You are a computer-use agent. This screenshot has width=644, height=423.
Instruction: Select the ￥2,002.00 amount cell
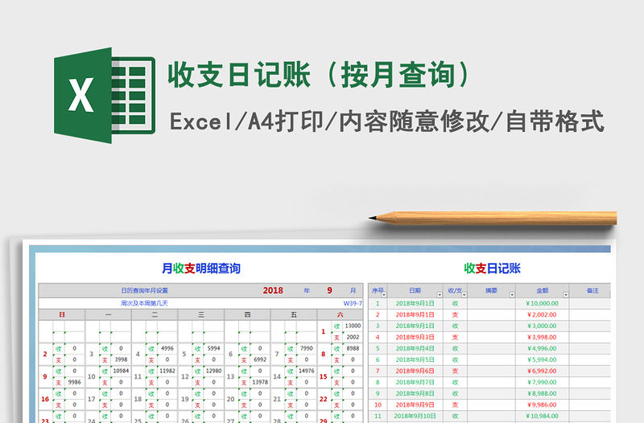(x=542, y=314)
